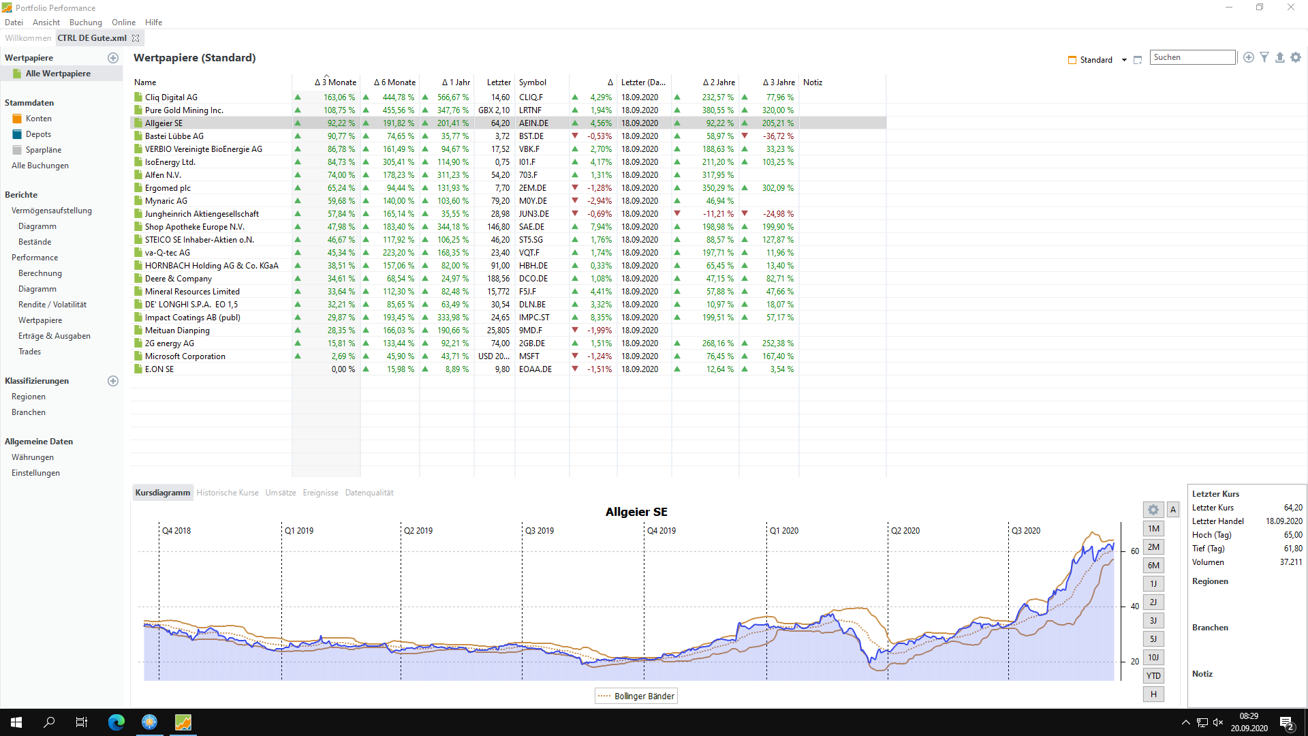Open Erträge & Ausgaben report
Image resolution: width=1308 pixels, height=736 pixels.
tap(54, 336)
